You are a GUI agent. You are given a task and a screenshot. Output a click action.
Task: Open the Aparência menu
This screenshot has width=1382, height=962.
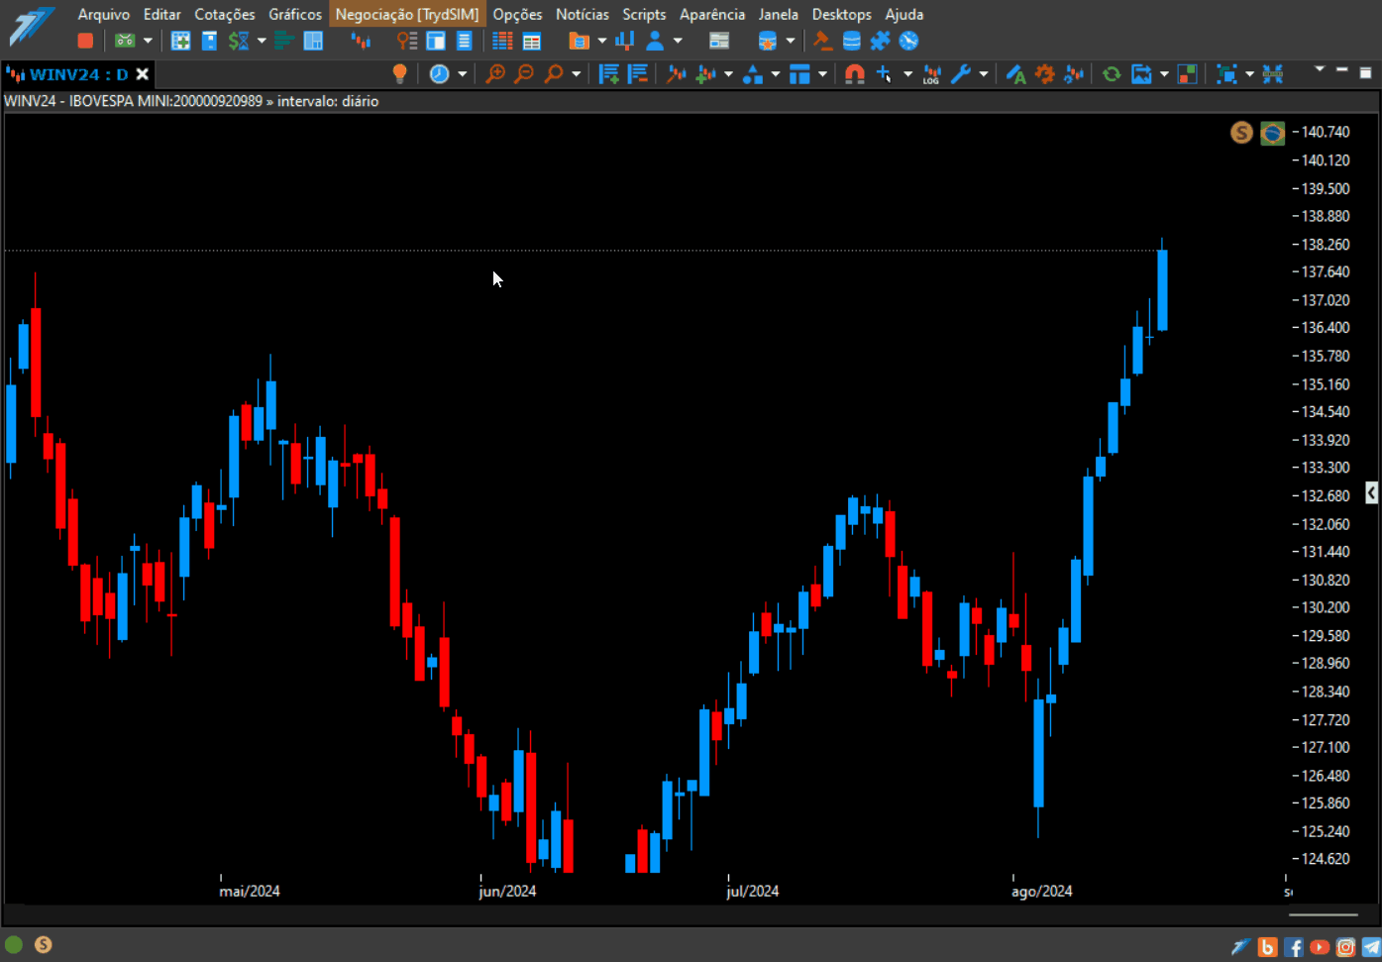pyautogui.click(x=712, y=14)
